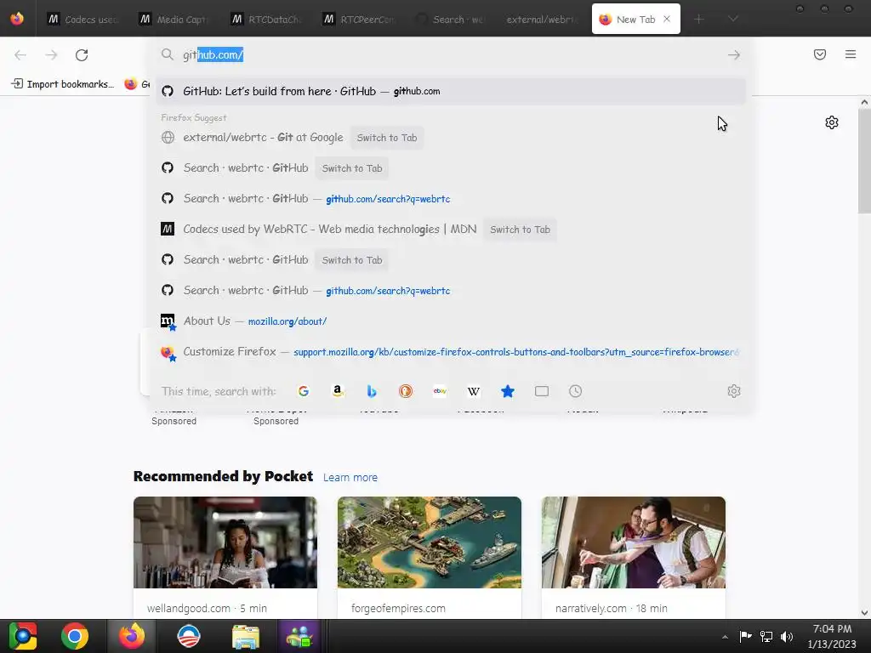Switch to tab for Codecs used by WebRTC

pyautogui.click(x=520, y=230)
